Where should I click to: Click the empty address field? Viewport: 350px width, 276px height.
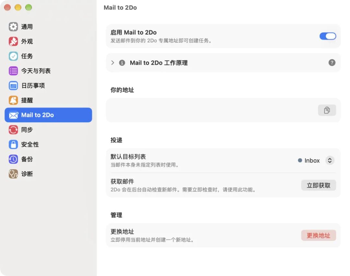(223, 110)
